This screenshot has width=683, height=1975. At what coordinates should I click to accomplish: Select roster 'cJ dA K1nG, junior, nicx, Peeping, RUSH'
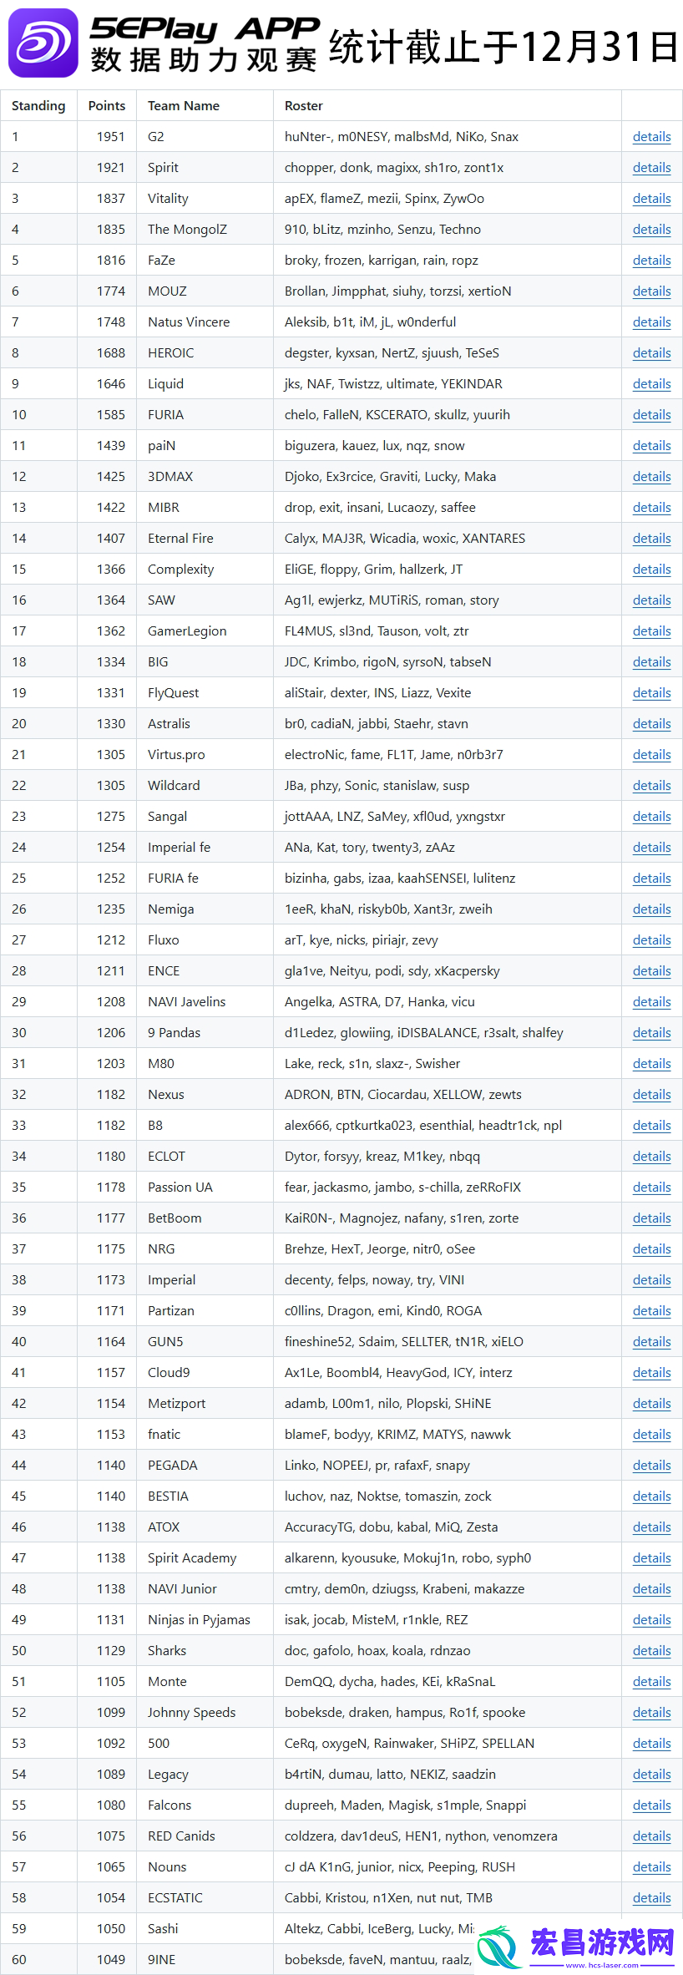(400, 1867)
